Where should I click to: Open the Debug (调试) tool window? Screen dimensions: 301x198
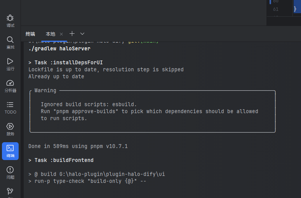(x=10, y=21)
